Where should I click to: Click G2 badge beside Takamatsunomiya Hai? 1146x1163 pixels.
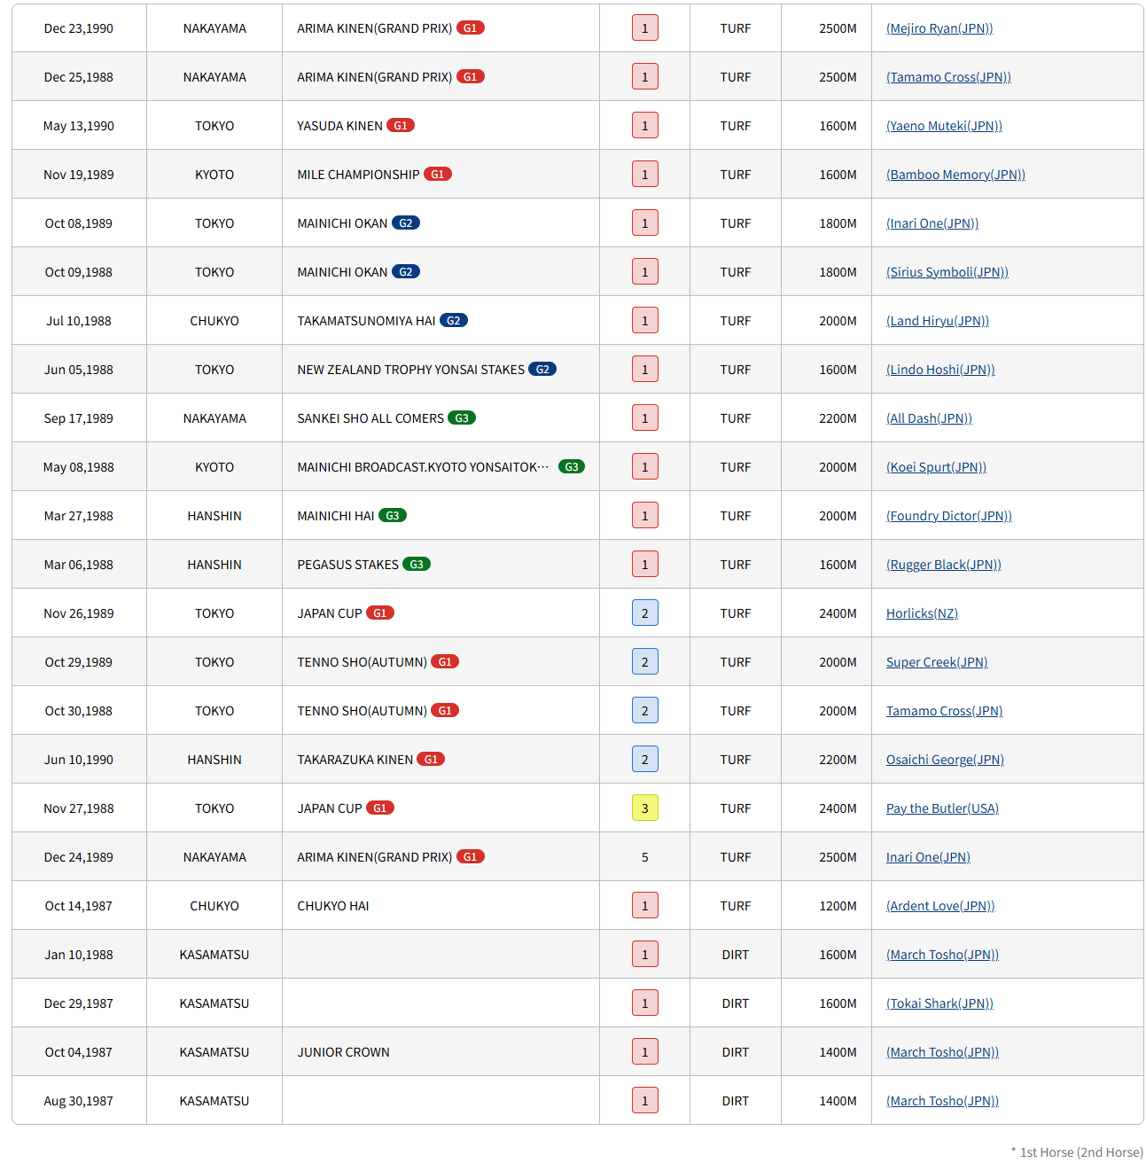point(454,321)
